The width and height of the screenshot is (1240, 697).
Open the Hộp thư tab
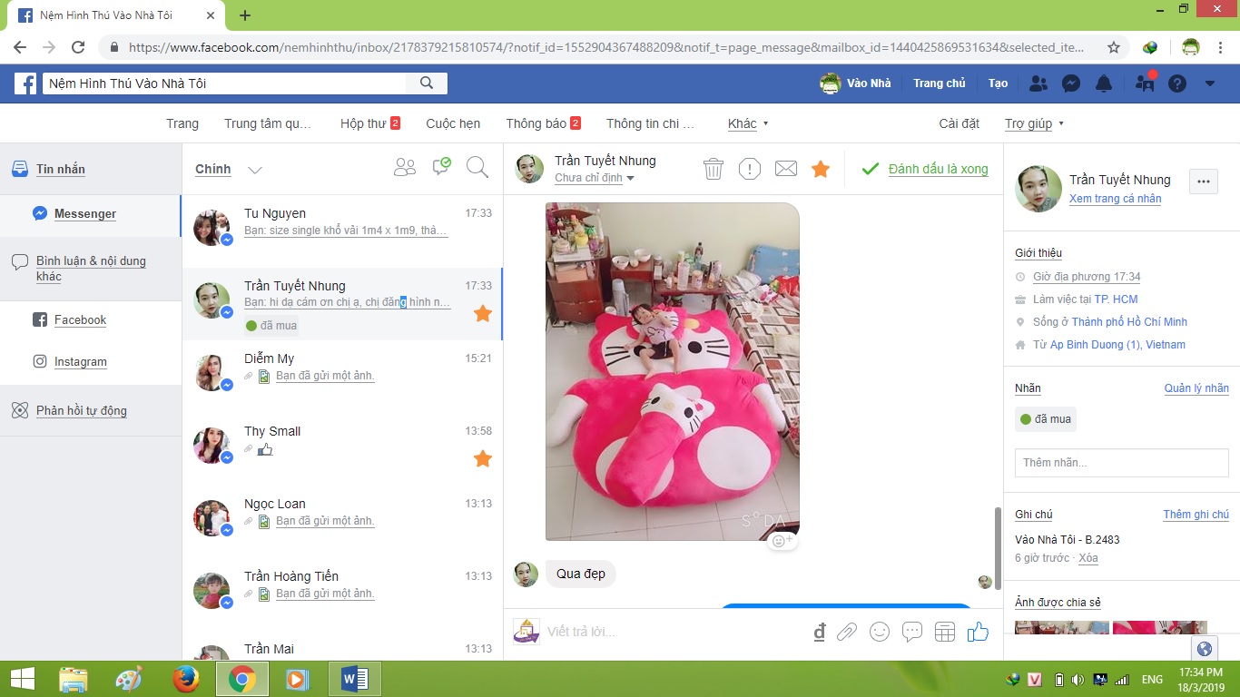[x=370, y=123]
